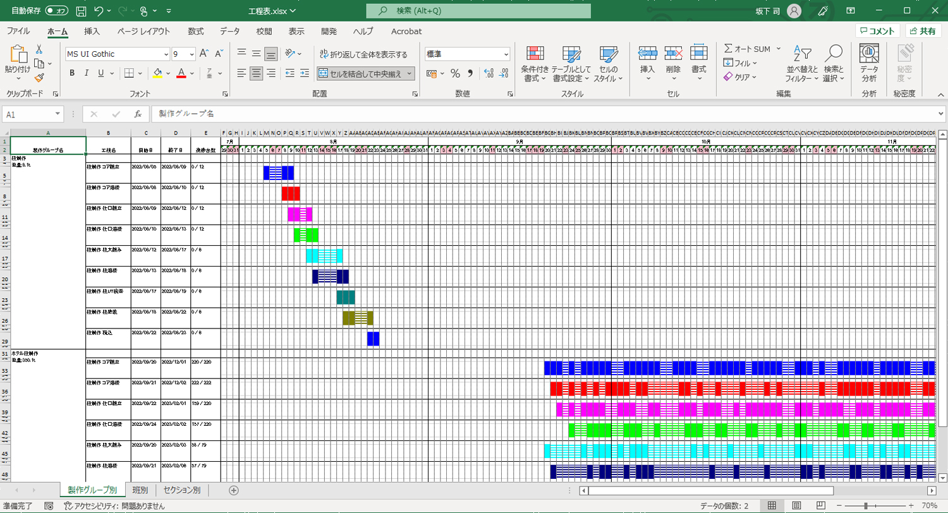Click the cut scissors icon

[39, 49]
